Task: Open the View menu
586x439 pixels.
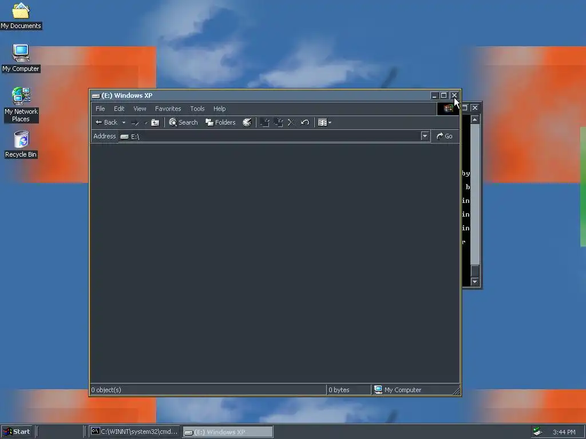Action: (x=140, y=109)
